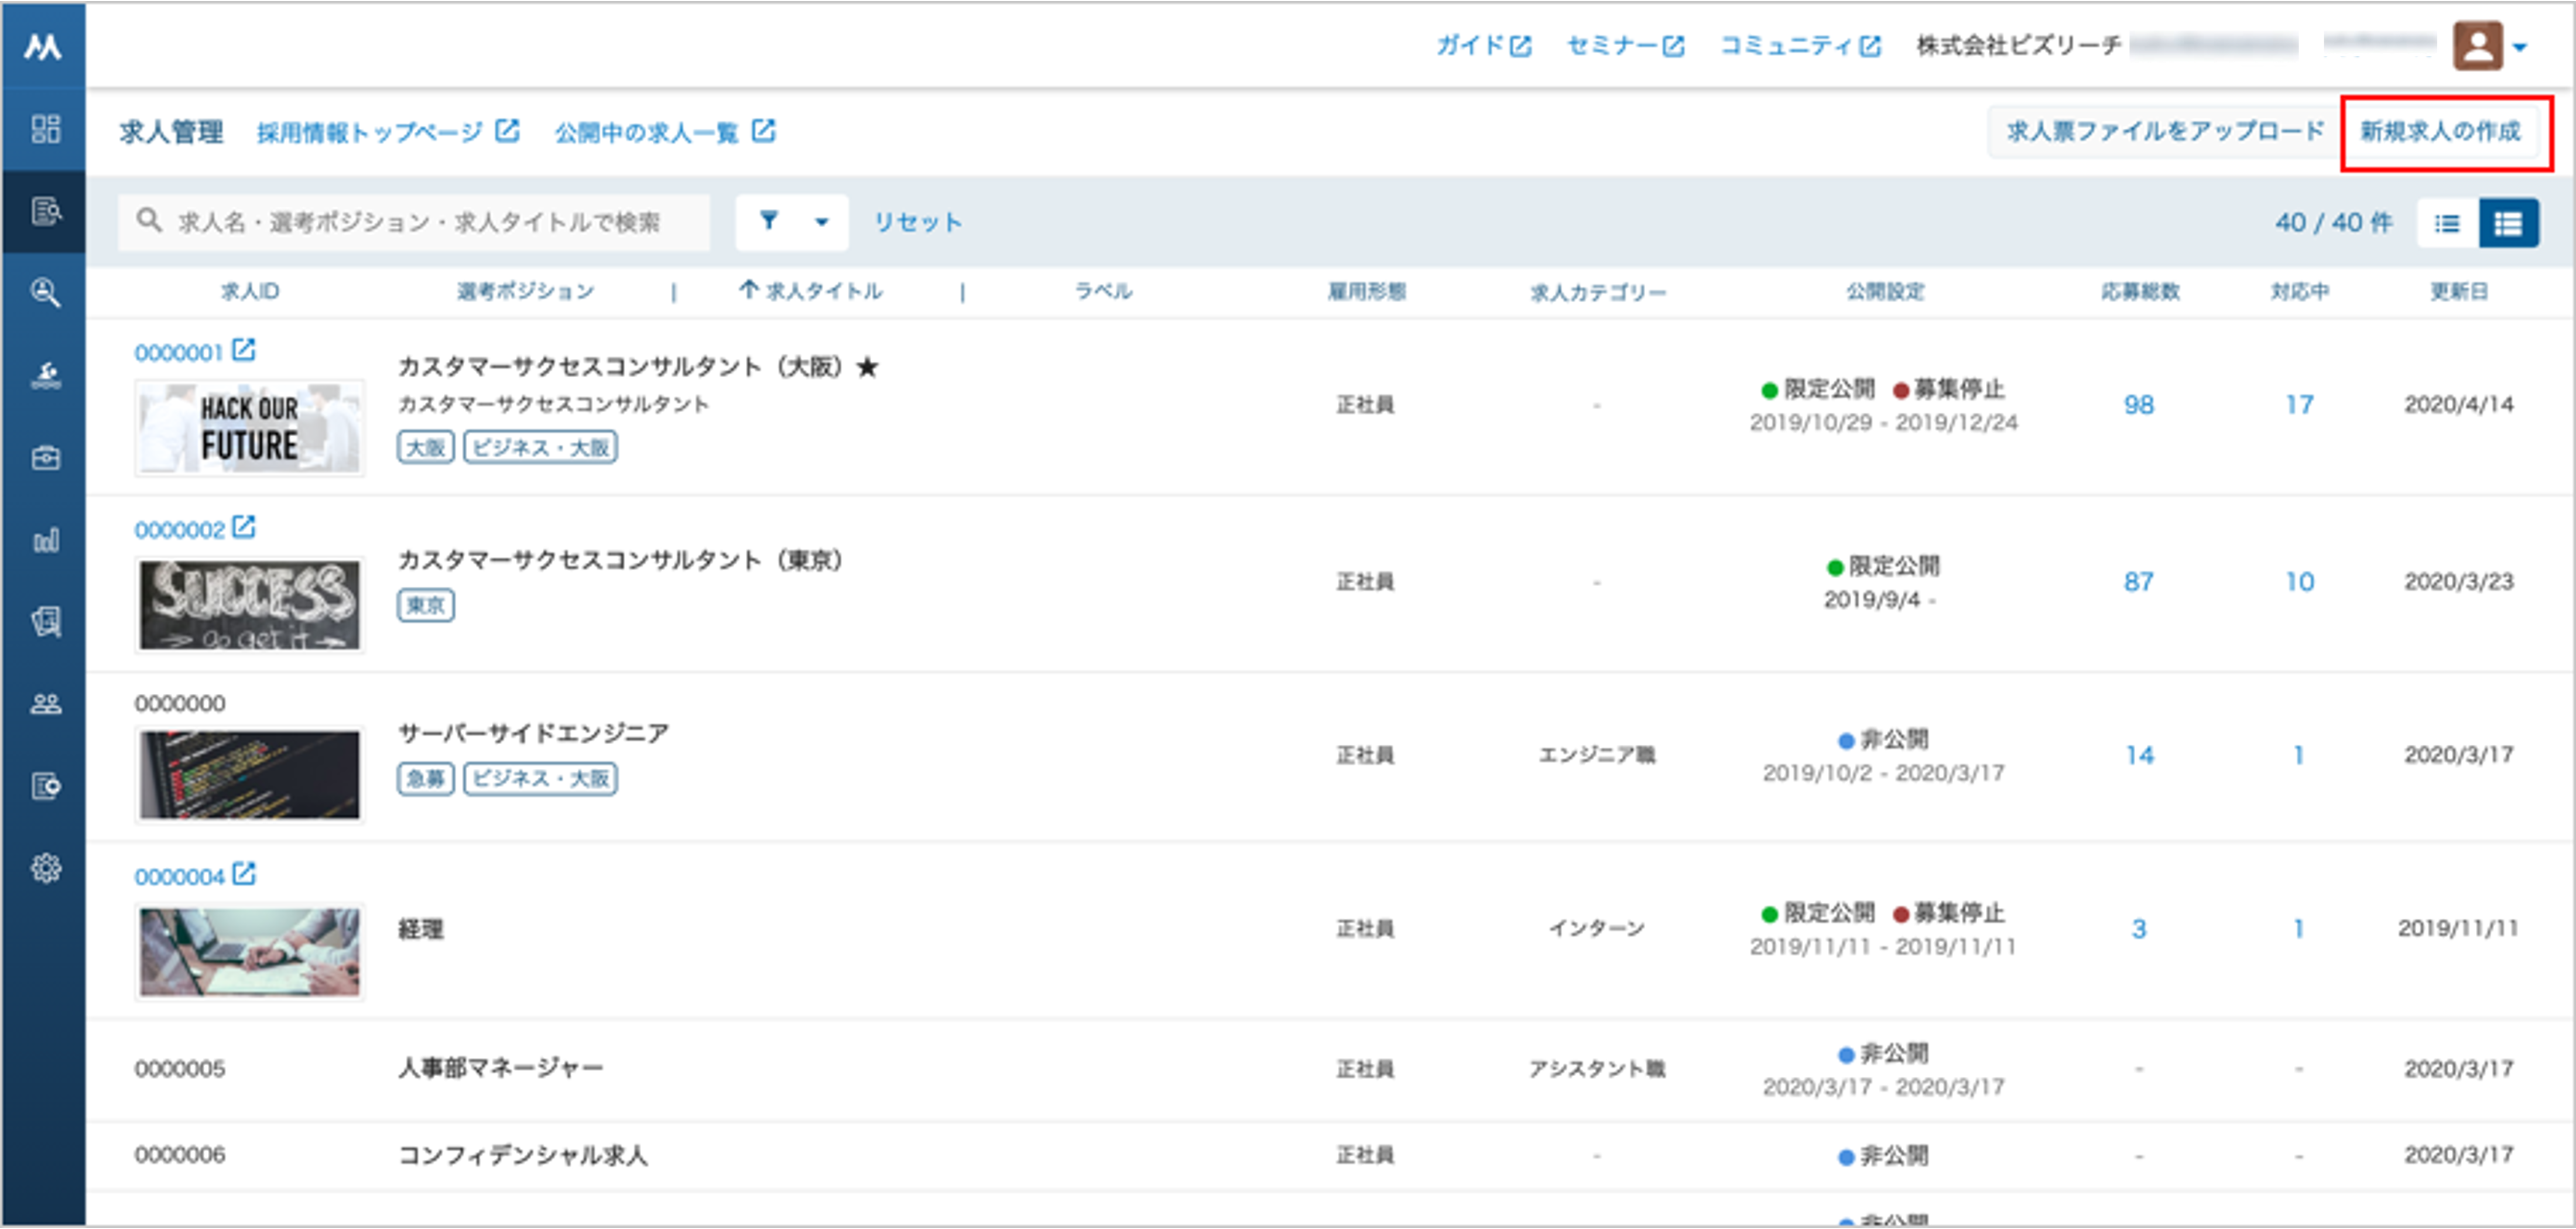Click 新規求人の作成 button

click(x=2440, y=132)
